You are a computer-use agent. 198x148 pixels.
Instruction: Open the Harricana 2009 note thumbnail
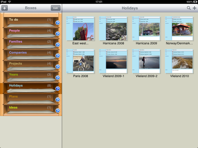coord(146,29)
